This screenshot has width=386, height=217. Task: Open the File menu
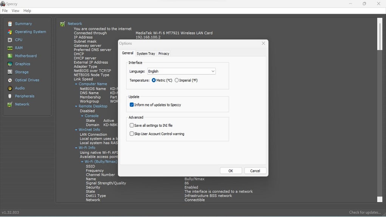pos(5,11)
